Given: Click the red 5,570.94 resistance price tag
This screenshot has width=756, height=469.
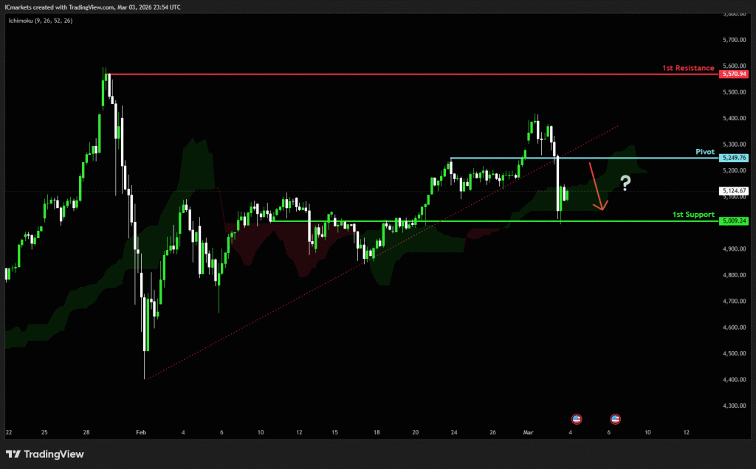Looking at the screenshot, I should click(x=733, y=74).
